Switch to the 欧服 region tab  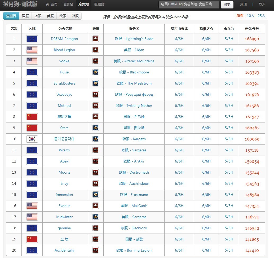[x=63, y=16]
